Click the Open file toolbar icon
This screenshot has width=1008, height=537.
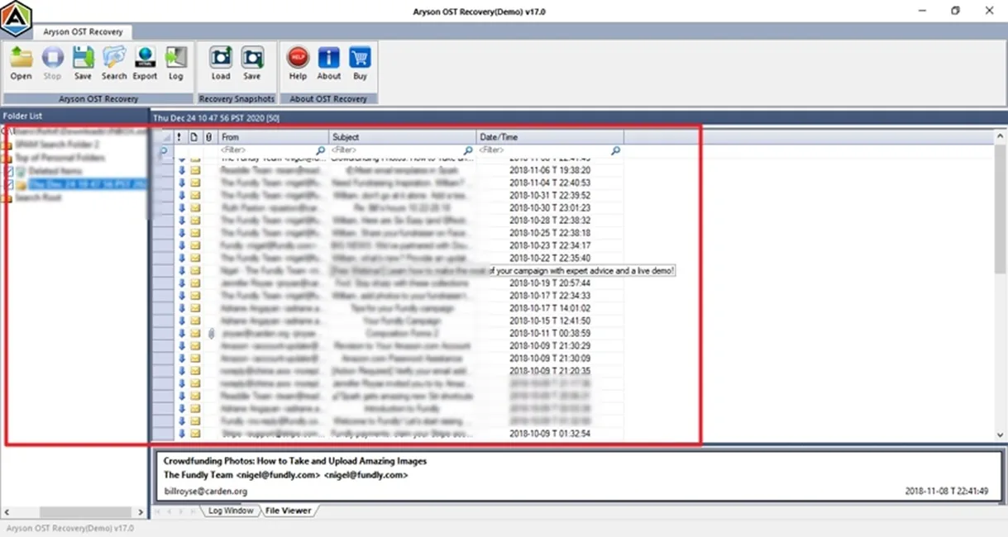[21, 57]
